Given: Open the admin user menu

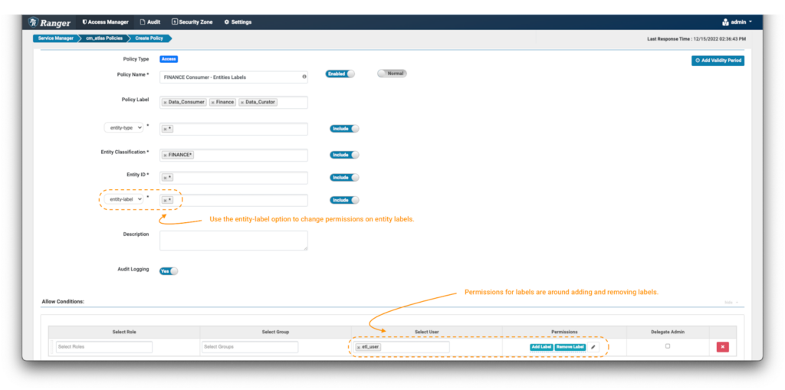Looking at the screenshot, I should (x=737, y=21).
